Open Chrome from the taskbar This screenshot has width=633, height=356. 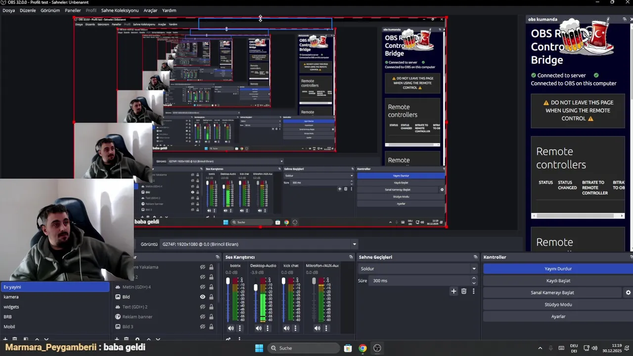point(362,348)
